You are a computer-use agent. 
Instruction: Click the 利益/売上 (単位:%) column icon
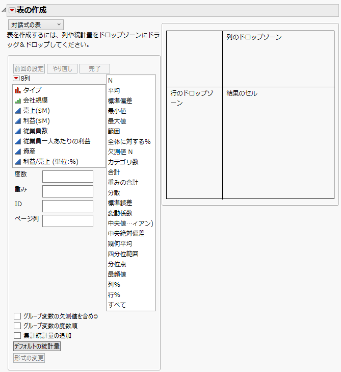pos(18,162)
